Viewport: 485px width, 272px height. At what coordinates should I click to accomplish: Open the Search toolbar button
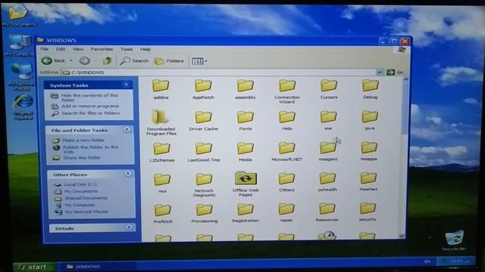click(x=134, y=60)
